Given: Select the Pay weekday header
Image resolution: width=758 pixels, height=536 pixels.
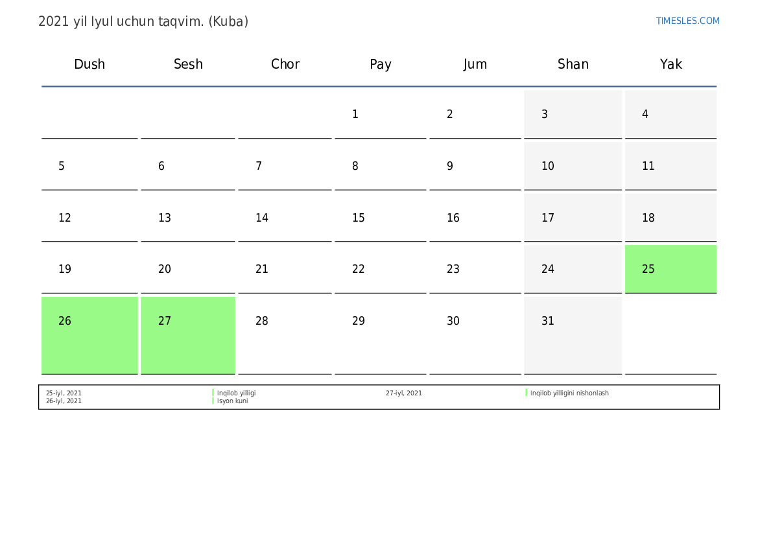Looking at the screenshot, I should tap(381, 64).
